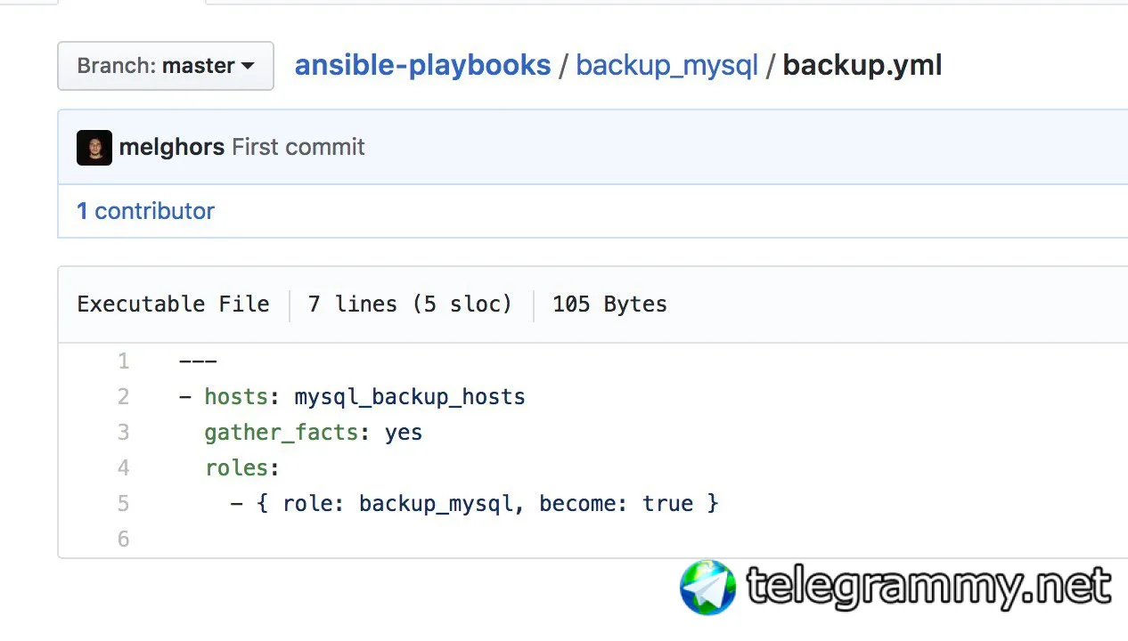Select line number 1
Image resolution: width=1128 pixels, height=641 pixels.
point(123,361)
